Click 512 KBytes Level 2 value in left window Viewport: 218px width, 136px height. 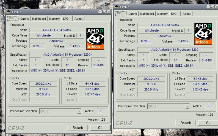92,94
